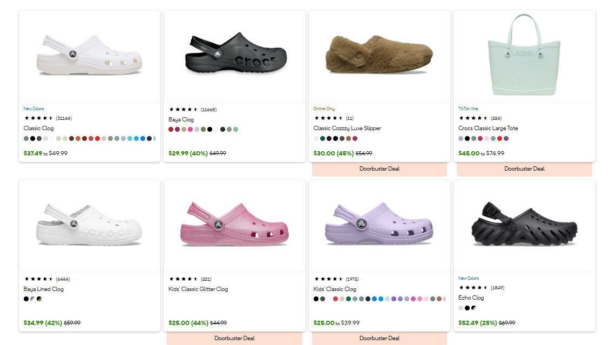Click the New Colors label above Echo Clog
Image resolution: width=609 pixels, height=345 pixels.
pos(469,278)
